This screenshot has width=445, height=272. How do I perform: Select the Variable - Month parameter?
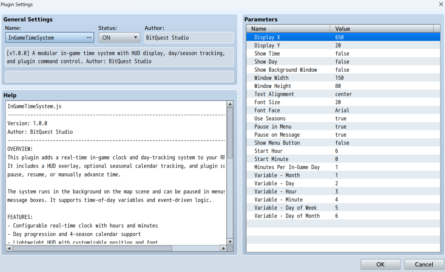coord(343,175)
